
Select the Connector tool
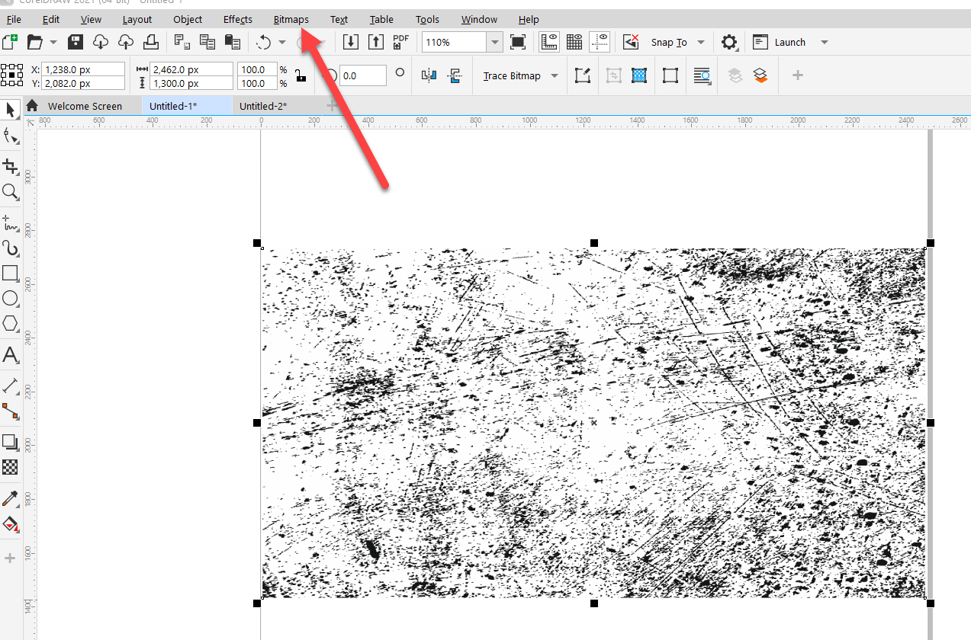pyautogui.click(x=10, y=411)
